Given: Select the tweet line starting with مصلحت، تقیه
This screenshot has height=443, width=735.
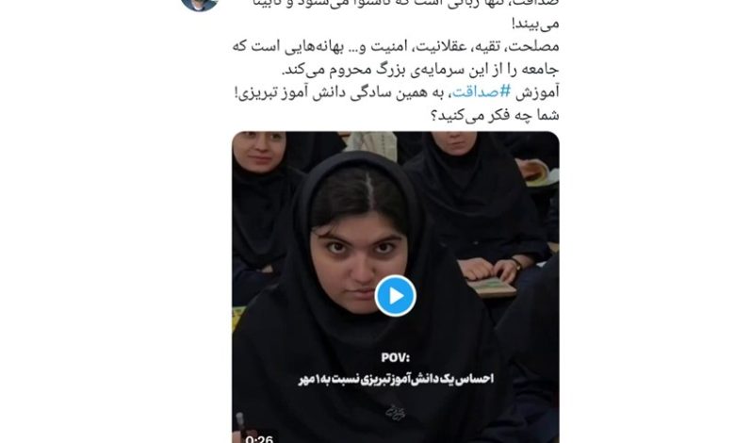Looking at the screenshot, I should pyautogui.click(x=396, y=46).
